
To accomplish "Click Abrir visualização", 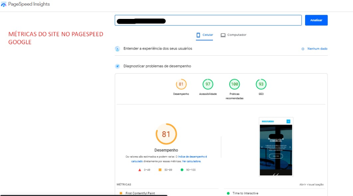I will pos(311,185).
